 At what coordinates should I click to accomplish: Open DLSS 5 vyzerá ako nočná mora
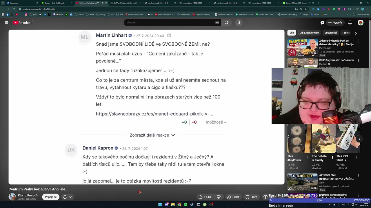click(x=337, y=60)
